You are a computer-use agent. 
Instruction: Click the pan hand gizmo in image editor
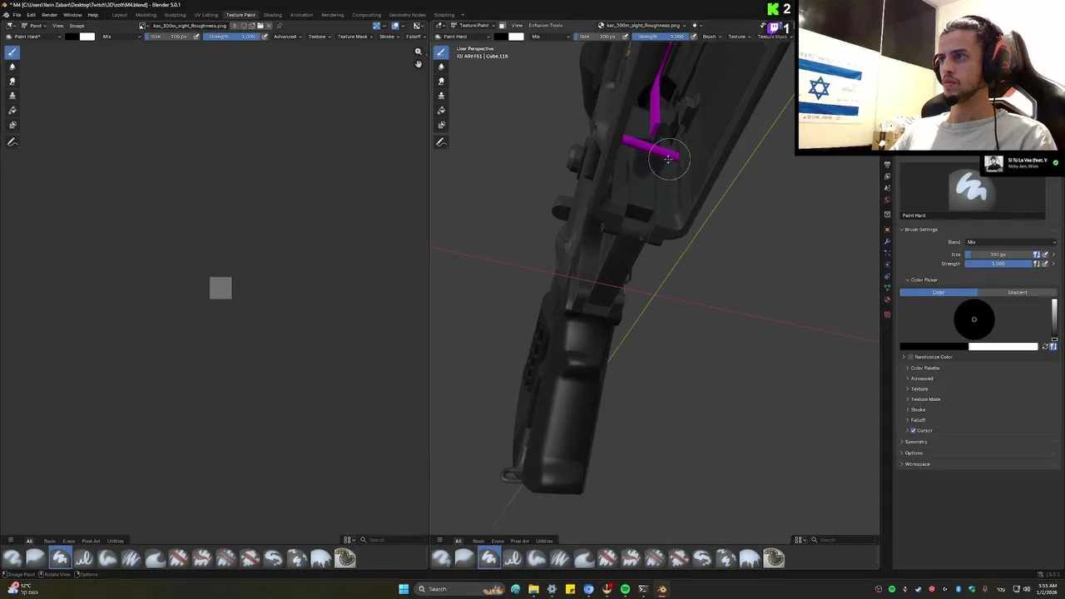click(419, 64)
